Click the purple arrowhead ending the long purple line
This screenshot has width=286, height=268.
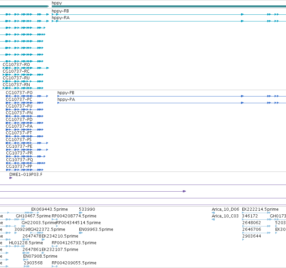click(x=185, y=191)
